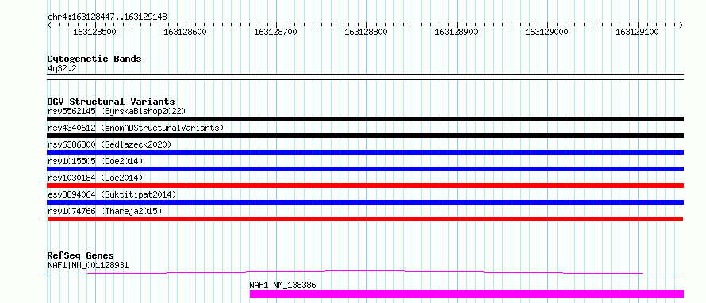Image resolution: width=706 pixels, height=303 pixels.
Task: Click the right arrow of the ruler
Action: tap(681, 25)
